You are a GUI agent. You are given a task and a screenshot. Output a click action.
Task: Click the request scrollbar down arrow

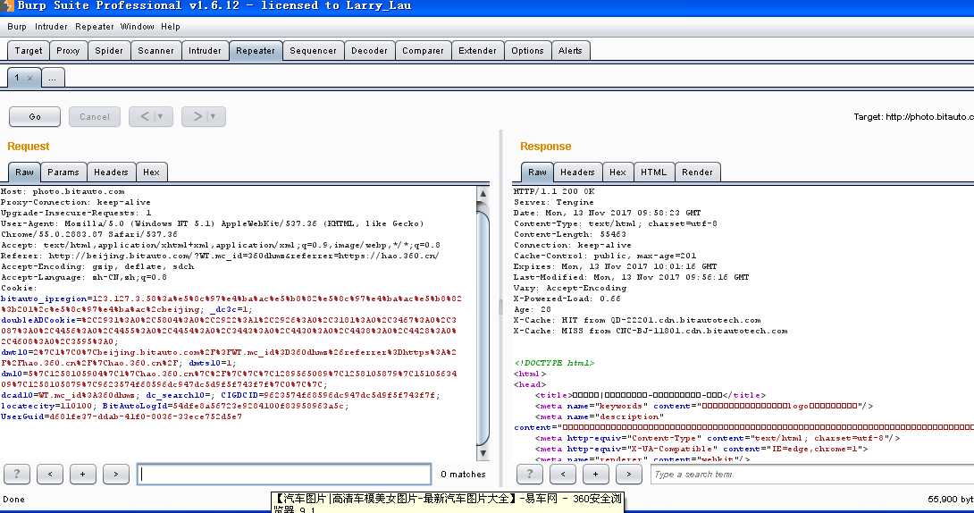[x=483, y=453]
